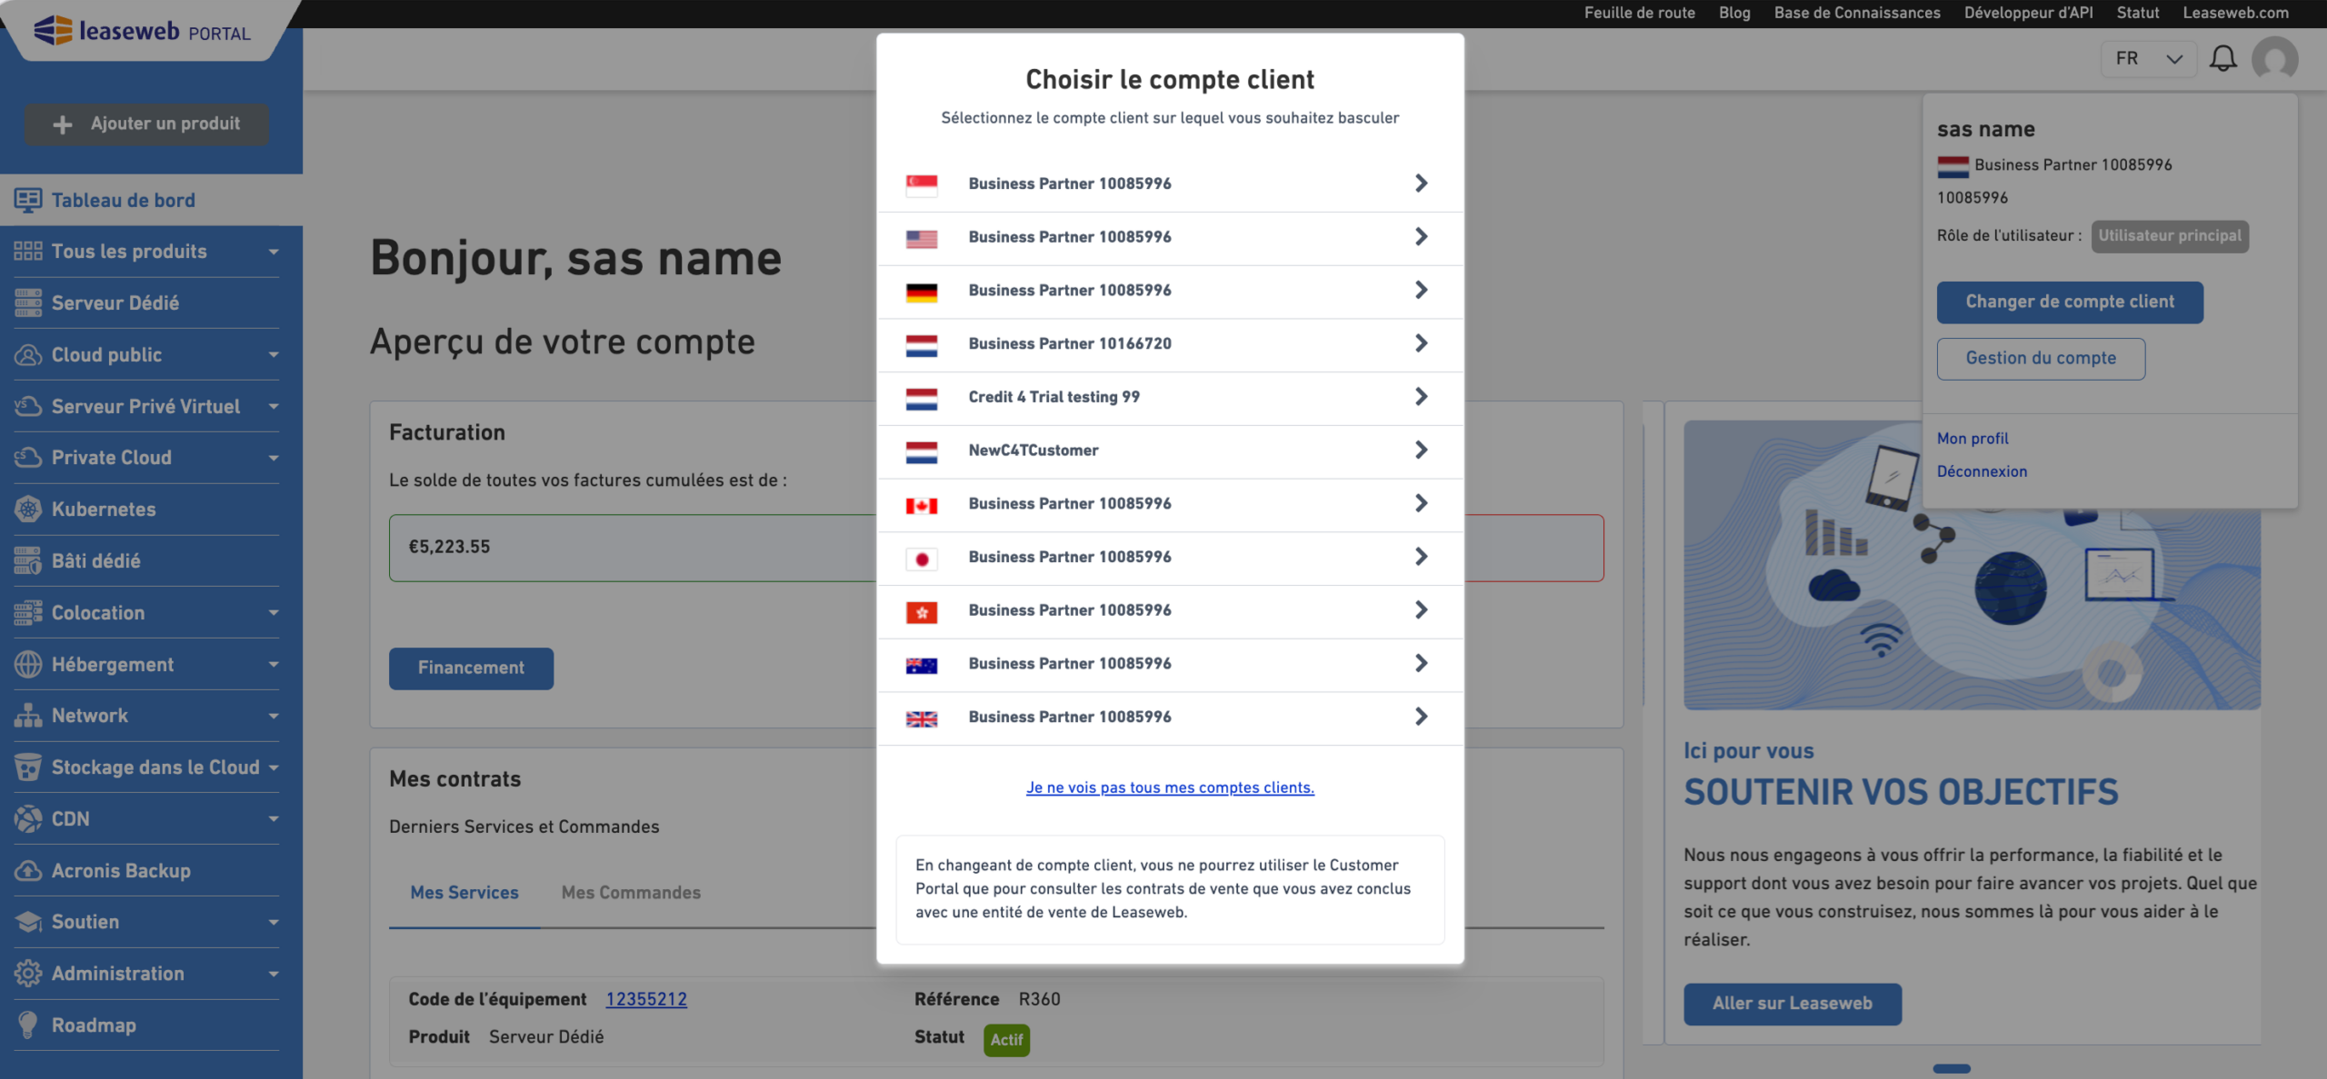Switch to the Mes Commandes tab
Screen dimensions: 2327x1079
pyautogui.click(x=631, y=893)
